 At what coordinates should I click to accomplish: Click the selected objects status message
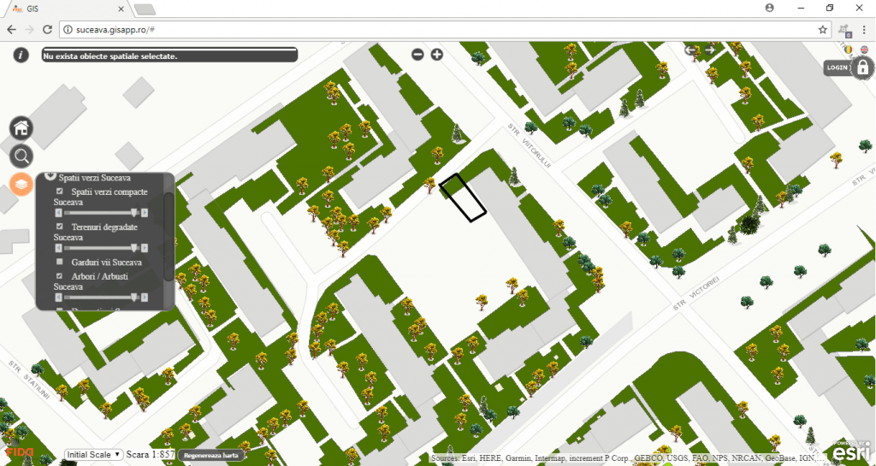tap(170, 56)
